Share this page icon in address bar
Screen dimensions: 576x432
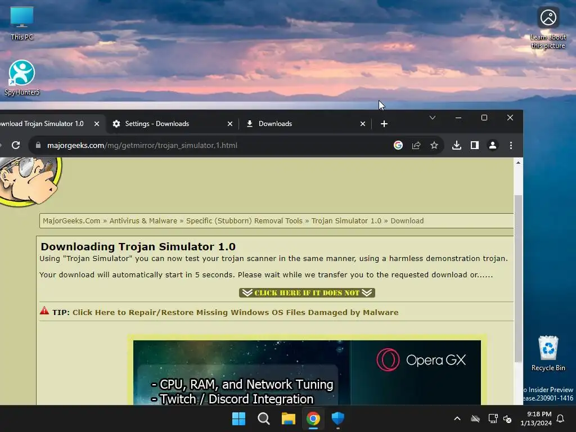[416, 146]
